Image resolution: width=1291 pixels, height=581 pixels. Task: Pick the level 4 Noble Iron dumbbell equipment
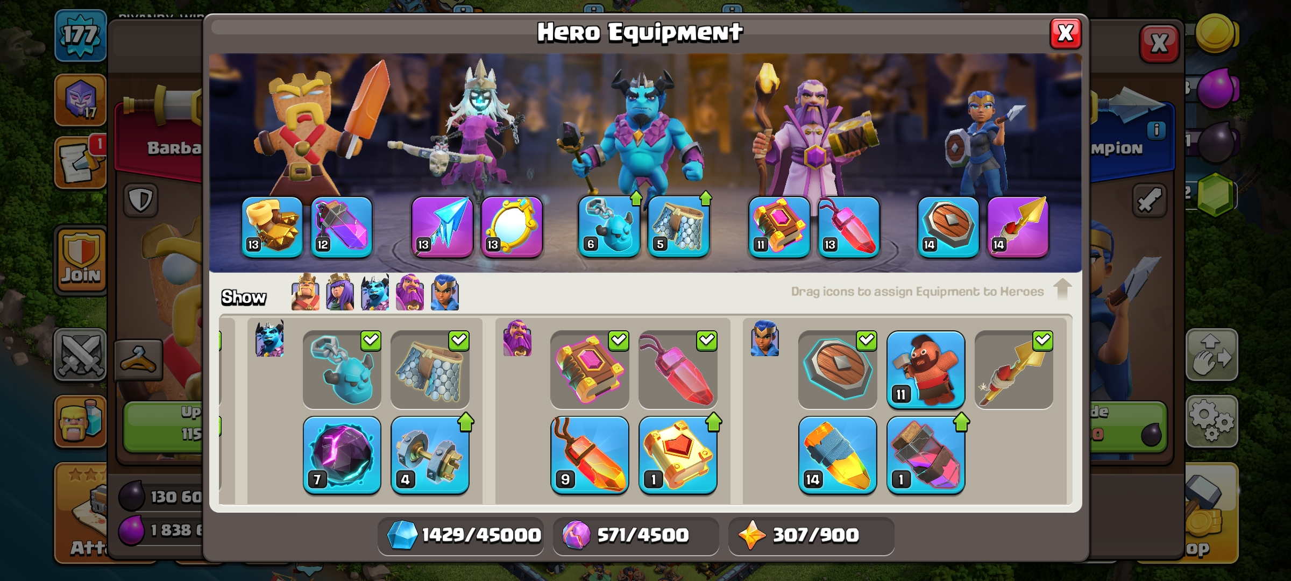[x=430, y=455]
